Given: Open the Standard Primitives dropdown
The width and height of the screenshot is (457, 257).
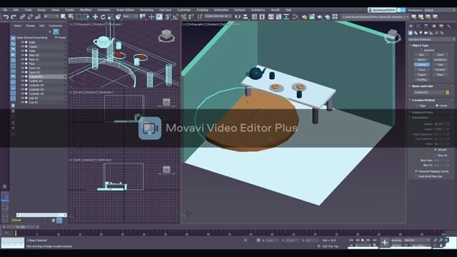Looking at the screenshot, I should point(431,39).
